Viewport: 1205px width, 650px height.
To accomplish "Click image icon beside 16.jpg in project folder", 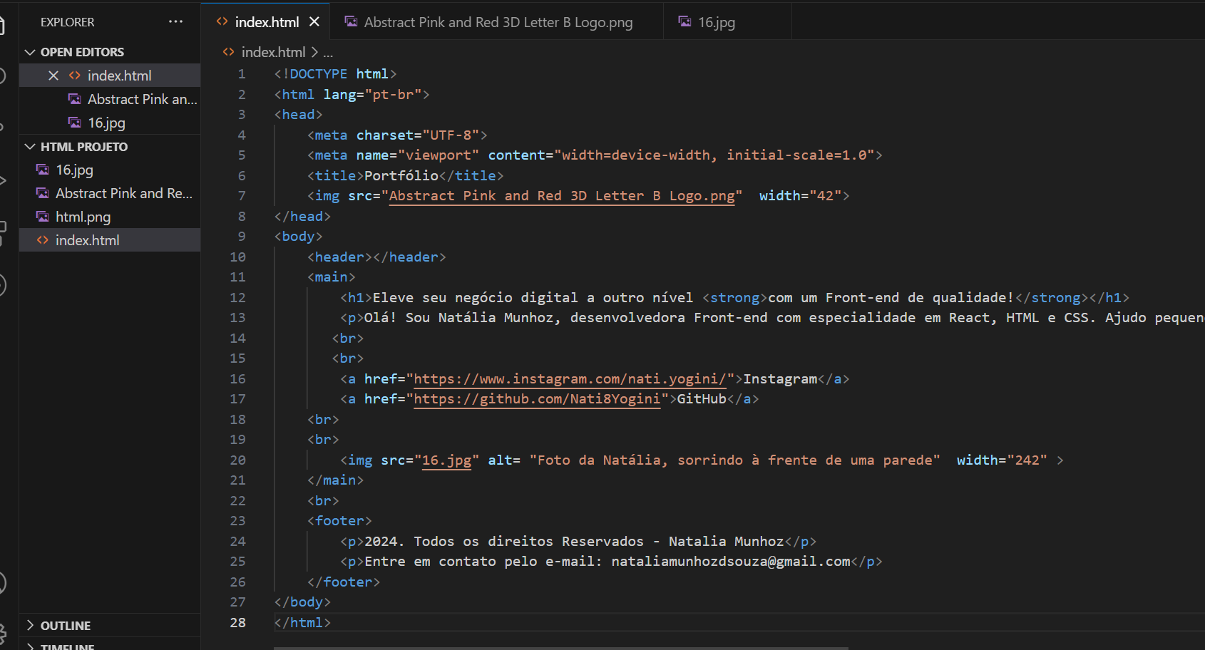I will (43, 170).
